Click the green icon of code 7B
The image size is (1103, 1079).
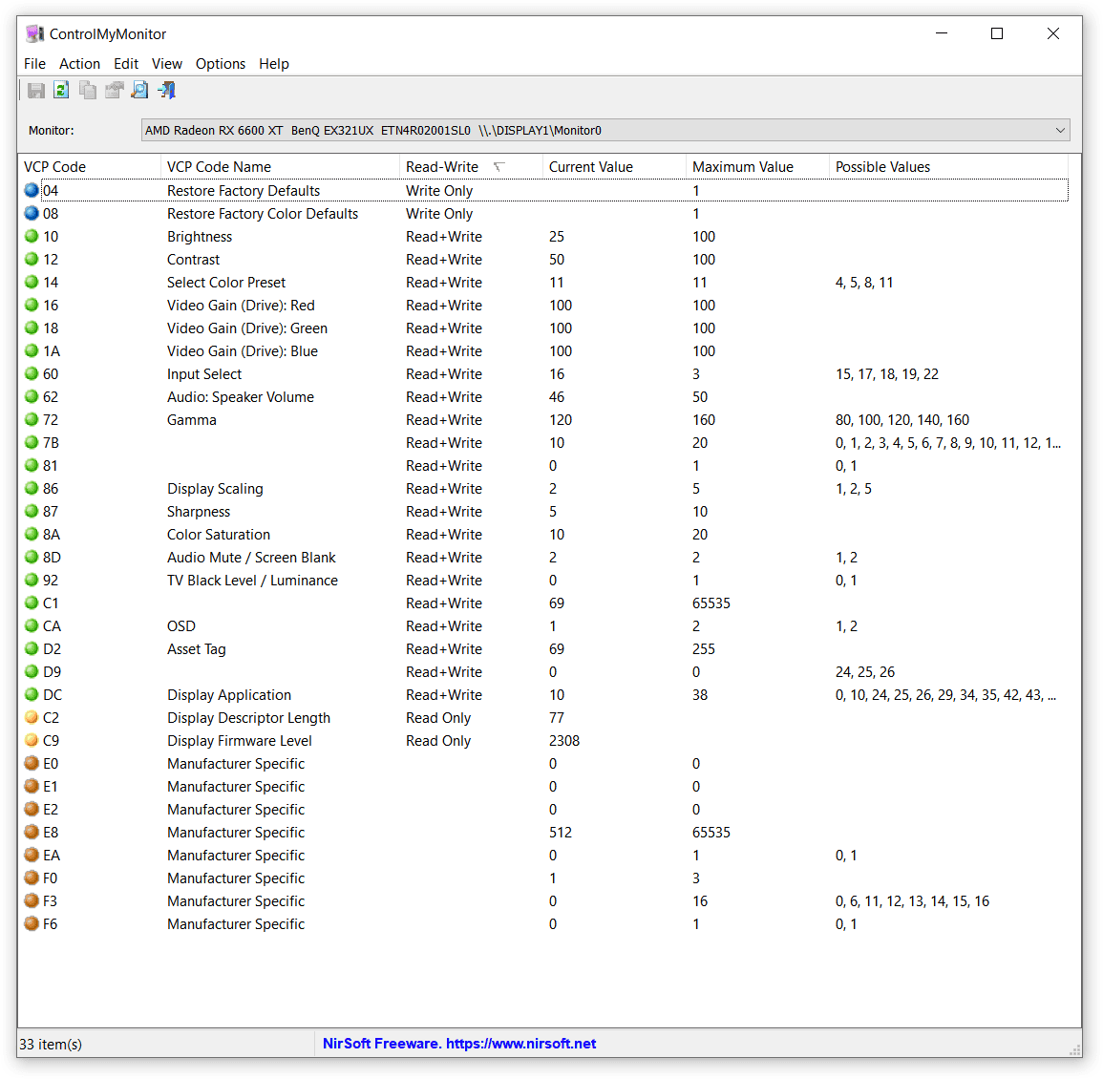pos(32,442)
